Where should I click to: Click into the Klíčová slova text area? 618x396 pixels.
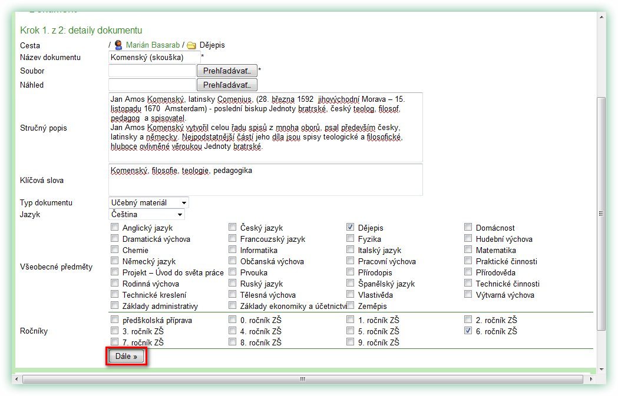tap(265, 180)
